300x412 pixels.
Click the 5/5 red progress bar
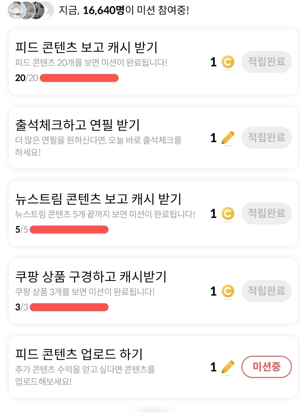[69, 229]
